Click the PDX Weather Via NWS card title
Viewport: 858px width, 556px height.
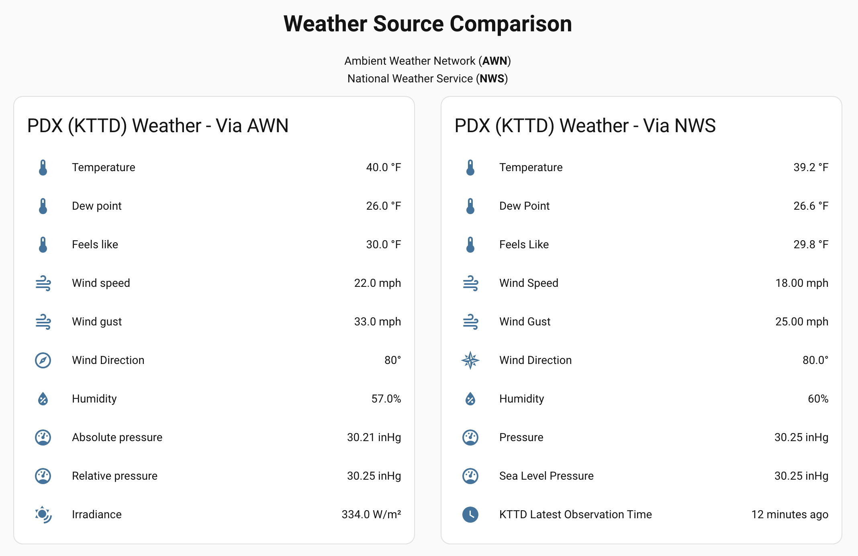[x=585, y=126]
